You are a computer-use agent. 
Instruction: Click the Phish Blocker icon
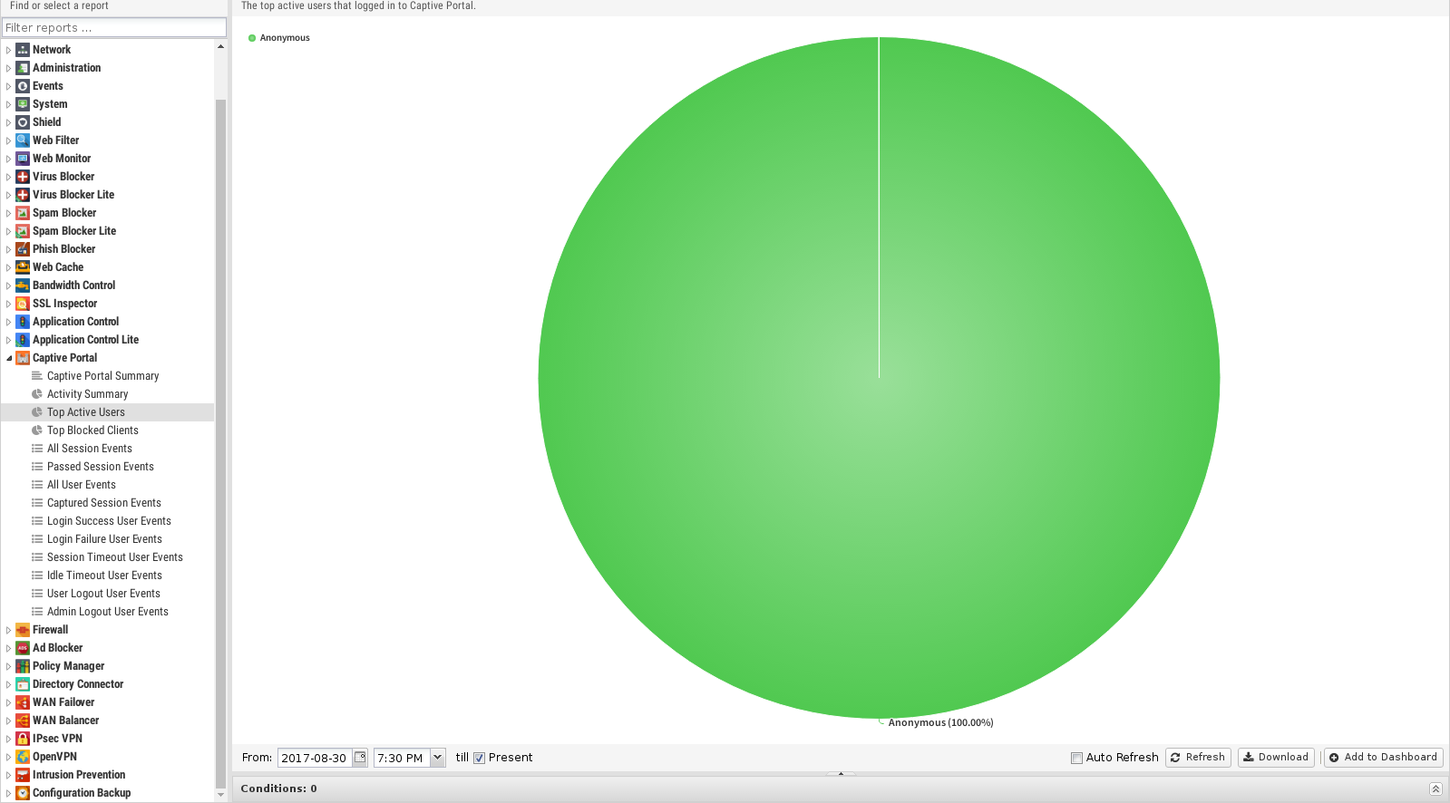pyautogui.click(x=23, y=249)
